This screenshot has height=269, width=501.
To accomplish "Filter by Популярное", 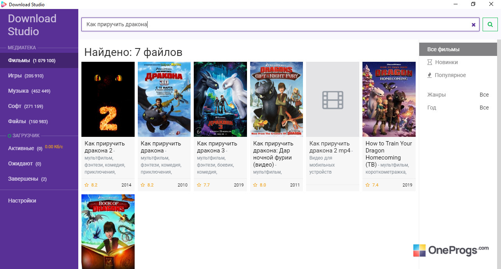I will click(458, 75).
